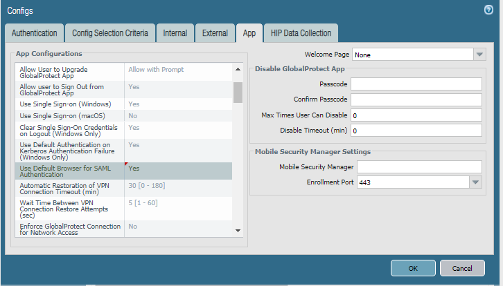
Task: Open Yes value for Clear Single Sign-On Credentials
Action: pos(178,130)
